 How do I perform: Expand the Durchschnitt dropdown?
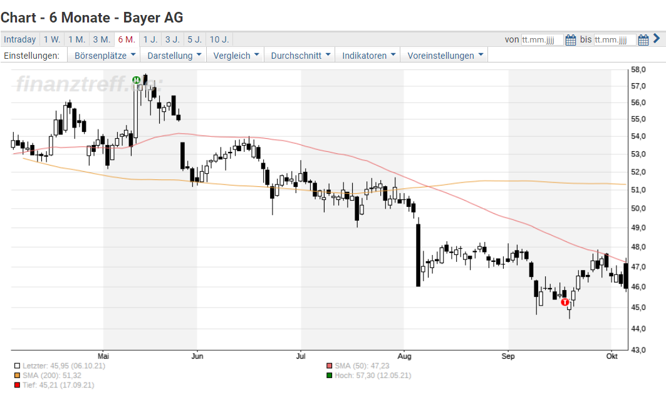click(x=300, y=56)
